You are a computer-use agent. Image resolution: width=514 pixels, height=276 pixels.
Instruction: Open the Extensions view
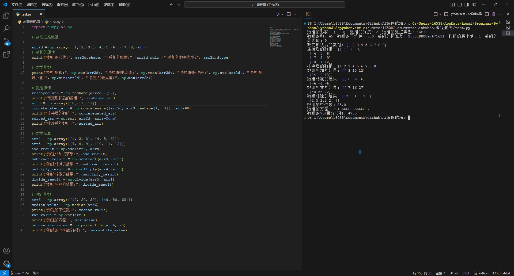[x=6, y=55]
